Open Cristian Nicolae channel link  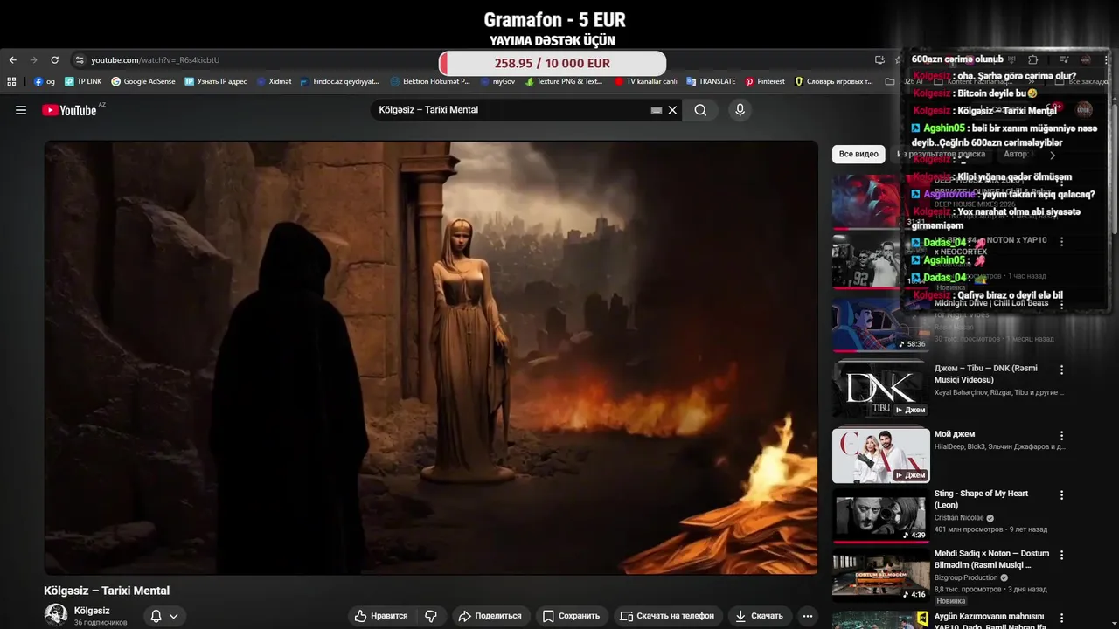pos(959,518)
